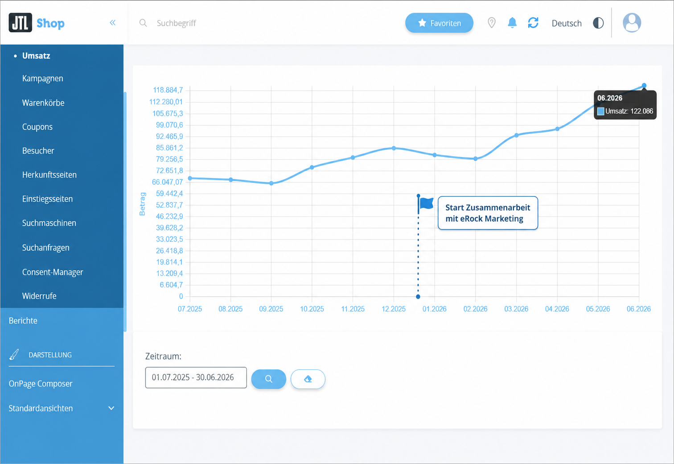
Task: Open the Deutsch language selector
Action: (567, 23)
